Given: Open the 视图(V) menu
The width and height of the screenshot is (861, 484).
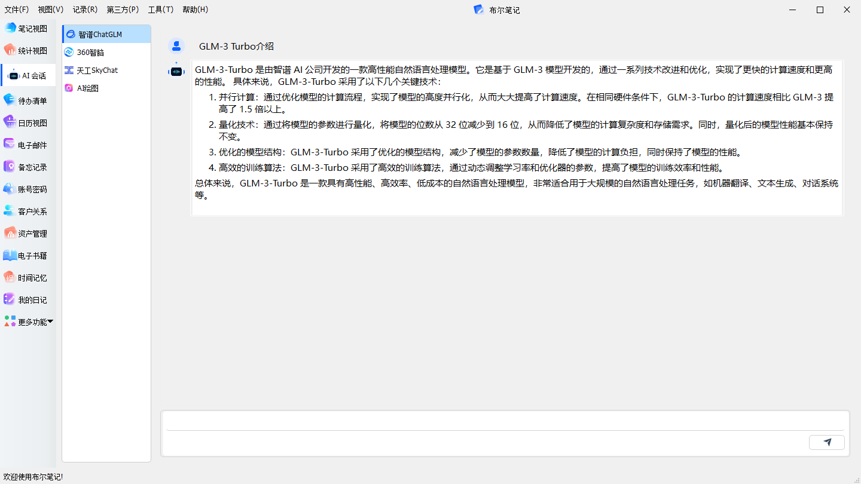Looking at the screenshot, I should coord(51,10).
